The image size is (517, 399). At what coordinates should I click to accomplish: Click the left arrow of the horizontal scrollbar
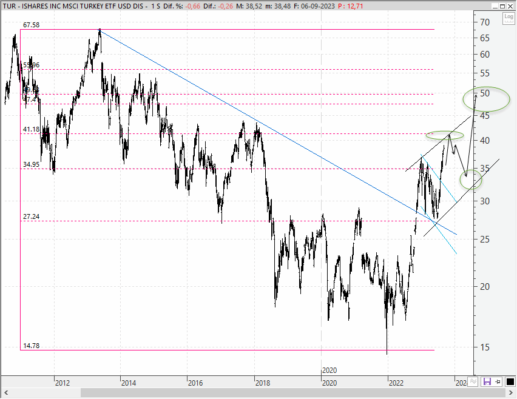pyautogui.click(x=5, y=392)
